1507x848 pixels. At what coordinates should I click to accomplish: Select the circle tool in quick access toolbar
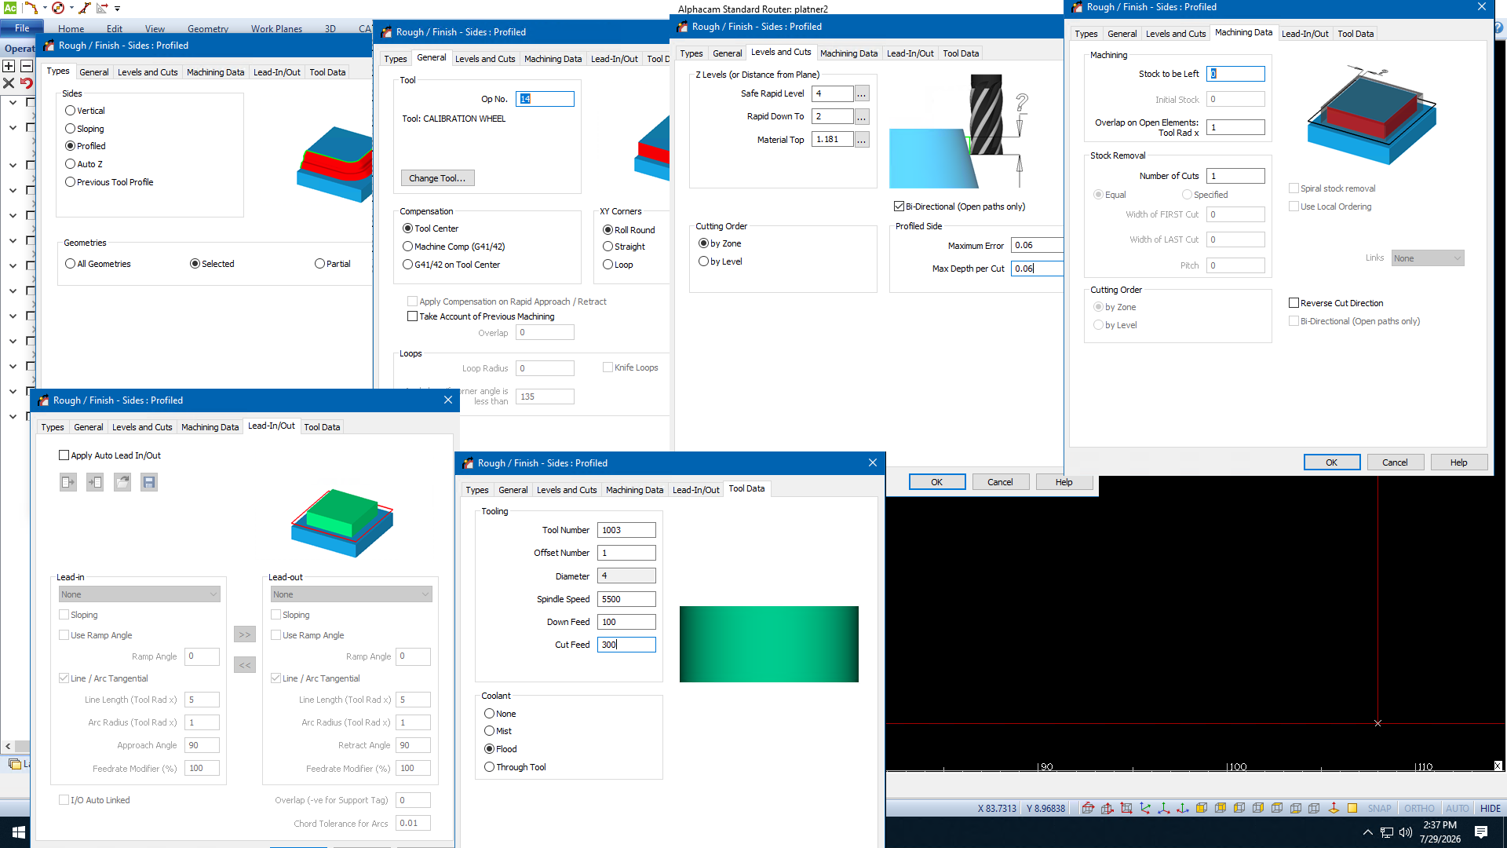[58, 8]
